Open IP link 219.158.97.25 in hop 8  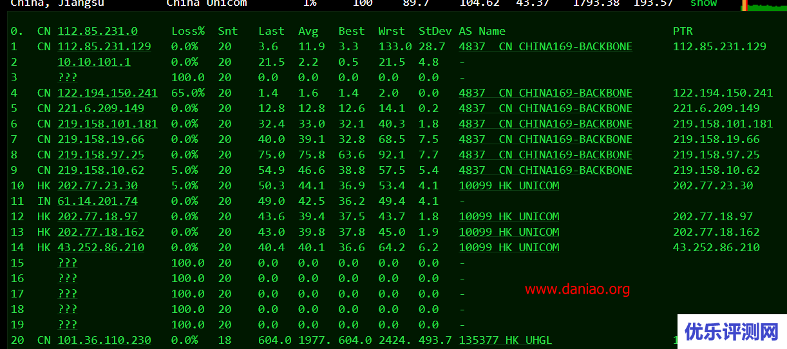pyautogui.click(x=101, y=155)
